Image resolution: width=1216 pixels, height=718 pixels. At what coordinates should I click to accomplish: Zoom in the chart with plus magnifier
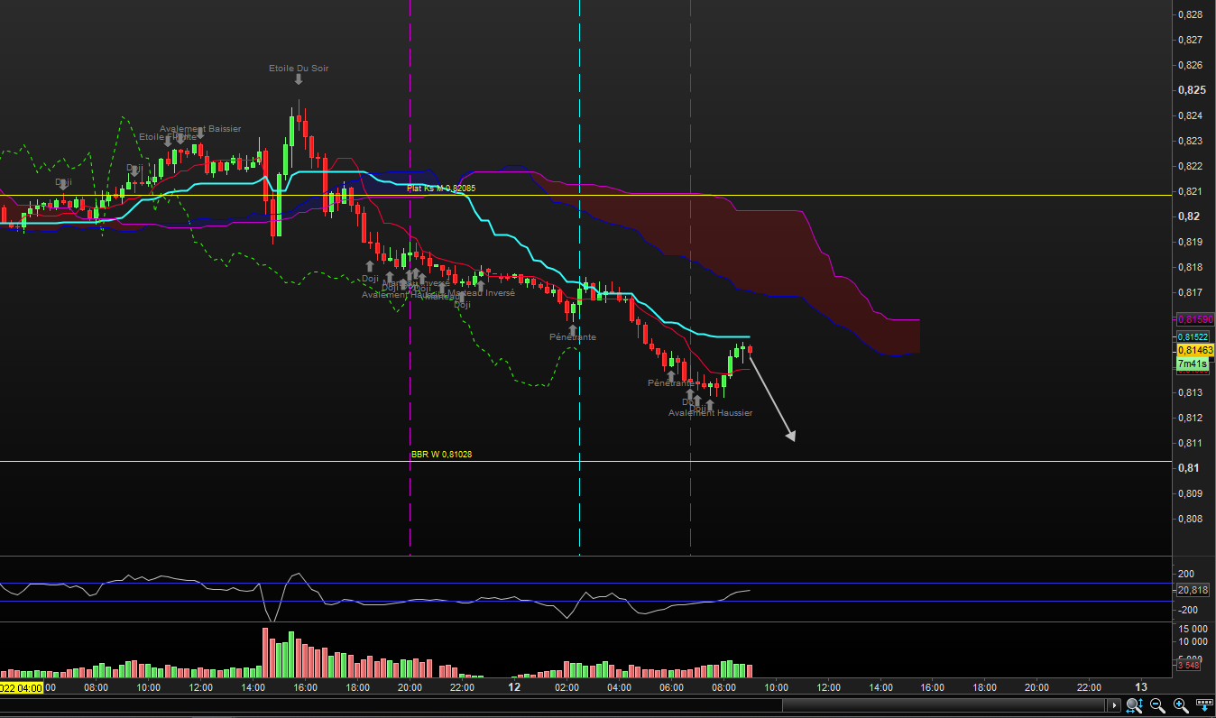point(1180,704)
